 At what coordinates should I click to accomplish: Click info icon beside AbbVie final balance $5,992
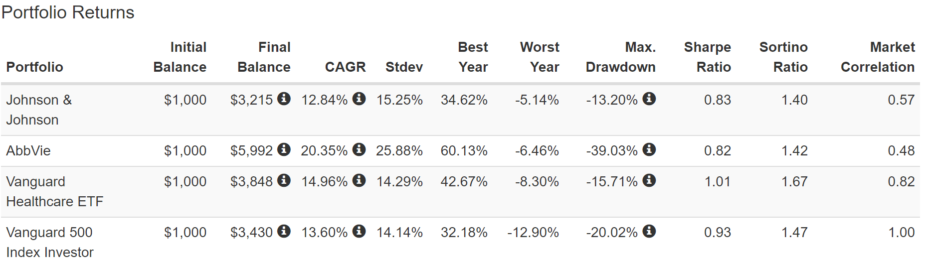[x=284, y=149]
